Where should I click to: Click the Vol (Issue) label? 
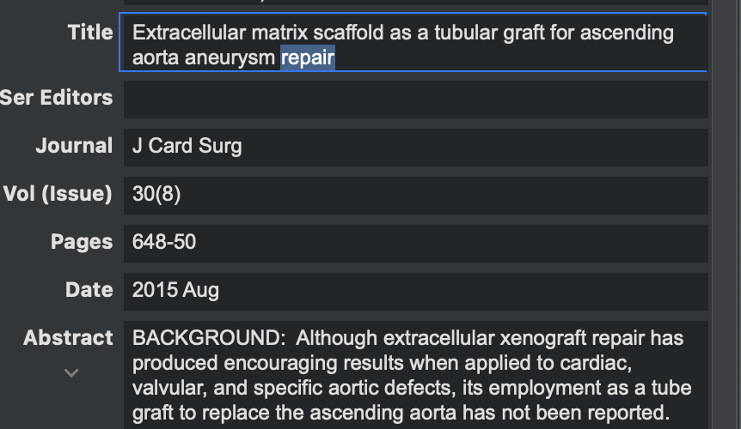(58, 194)
